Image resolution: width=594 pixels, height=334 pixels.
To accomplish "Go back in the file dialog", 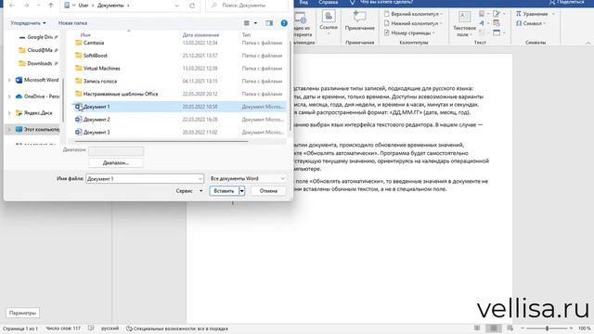I will 12,6.
